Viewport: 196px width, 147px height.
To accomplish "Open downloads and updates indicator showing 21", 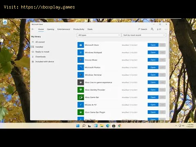I will (159, 29).
